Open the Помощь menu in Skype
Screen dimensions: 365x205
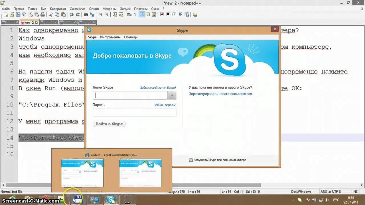pos(131,37)
